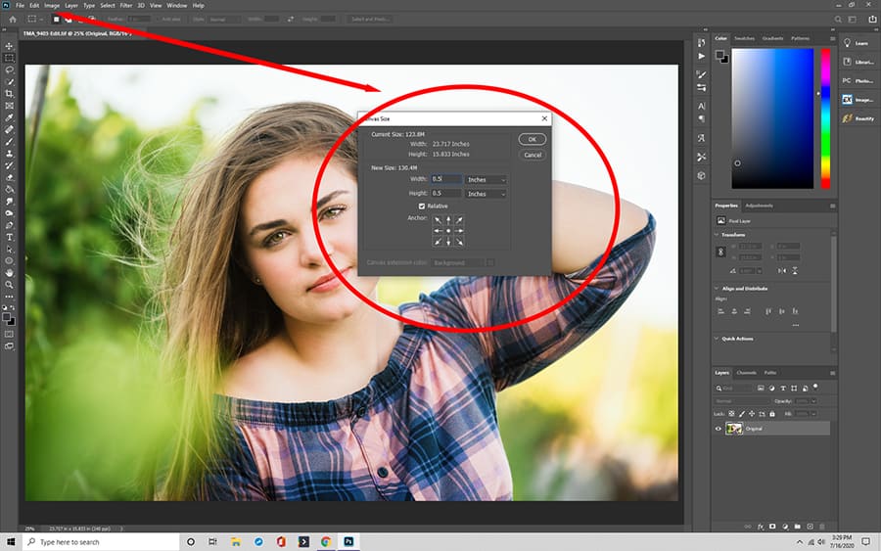The width and height of the screenshot is (881, 551).
Task: Open the Image menu
Action: (x=52, y=6)
